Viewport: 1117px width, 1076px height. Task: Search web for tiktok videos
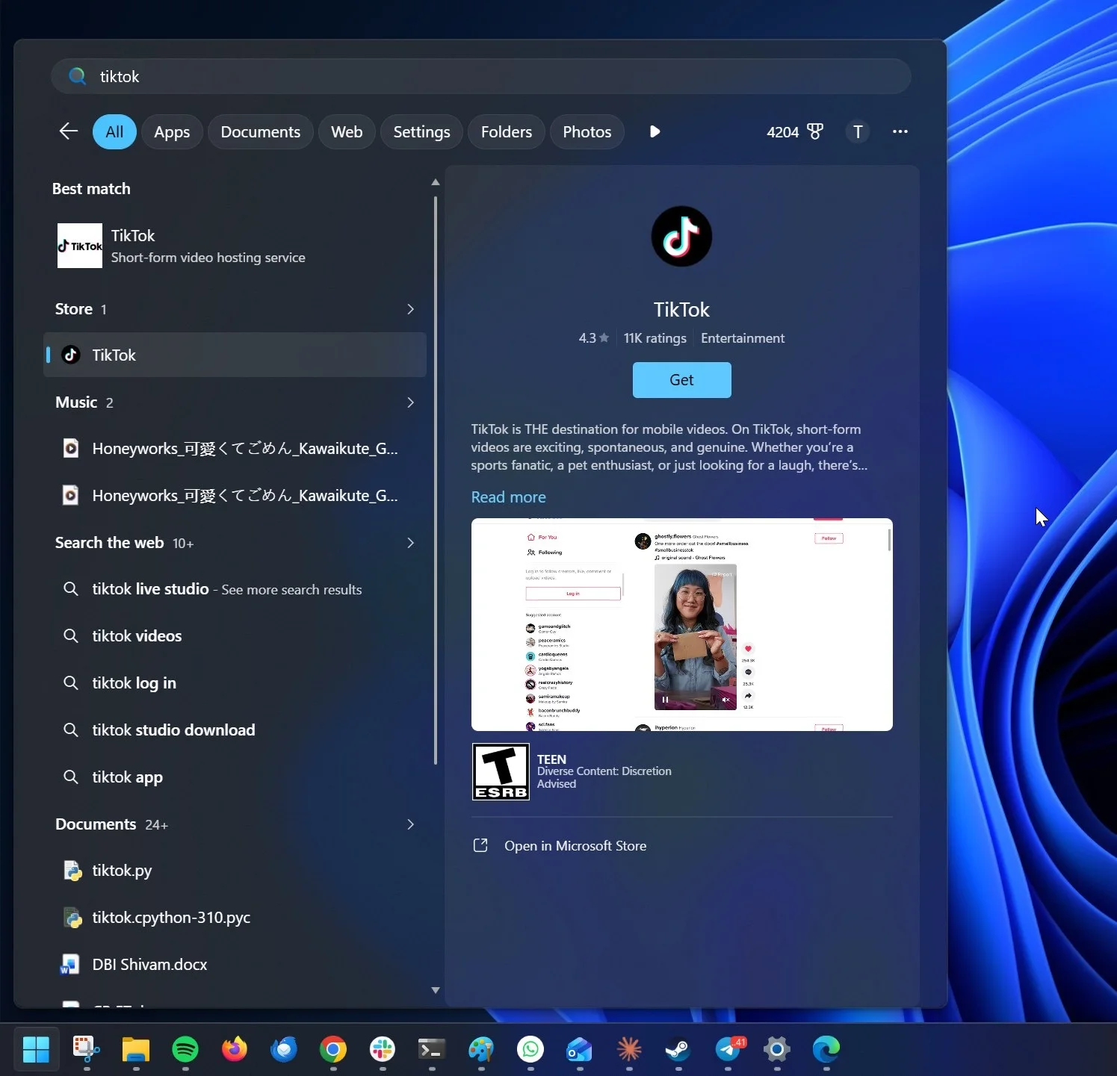235,636
